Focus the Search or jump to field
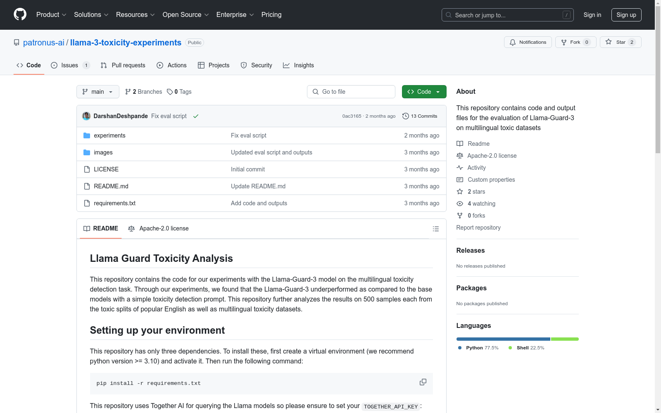The width and height of the screenshot is (661, 413). [508, 15]
